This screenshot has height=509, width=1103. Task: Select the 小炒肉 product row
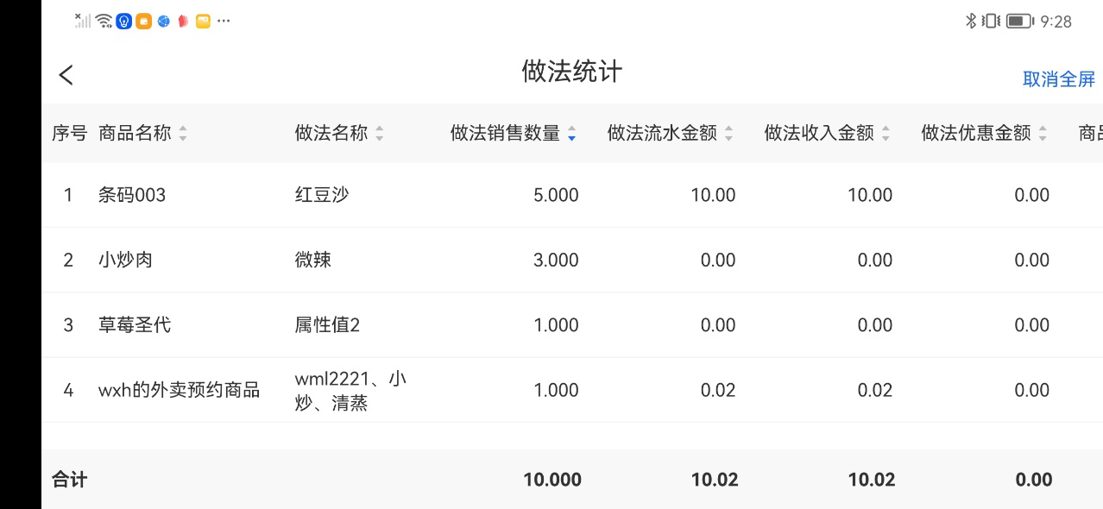click(125, 260)
